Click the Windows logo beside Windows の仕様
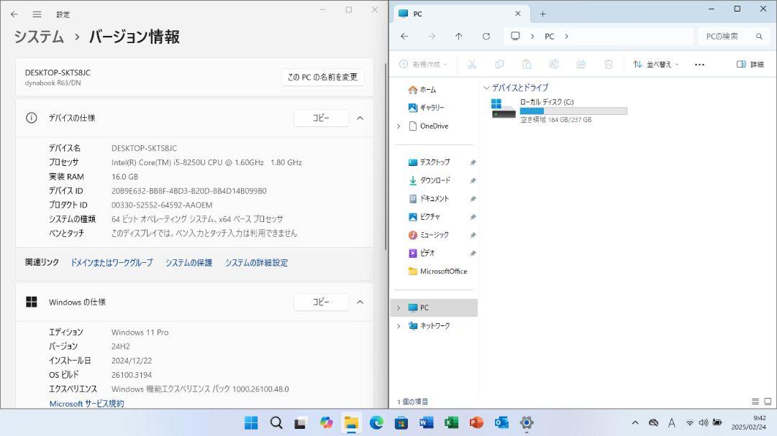The width and height of the screenshot is (777, 436). coord(31,302)
